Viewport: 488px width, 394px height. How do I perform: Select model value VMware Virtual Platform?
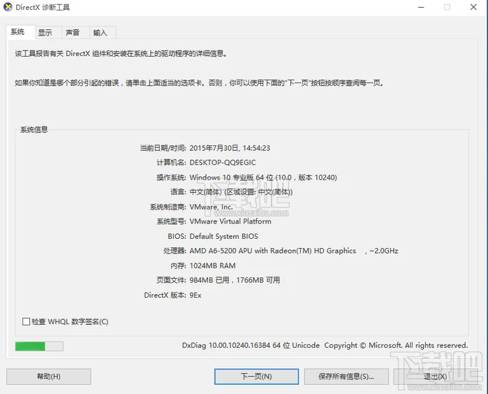point(230,221)
